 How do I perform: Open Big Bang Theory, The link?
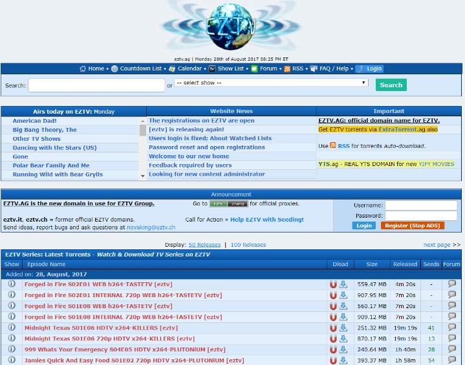45,129
